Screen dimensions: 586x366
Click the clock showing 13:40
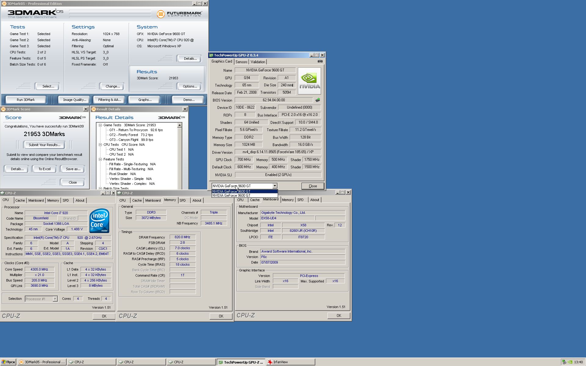(578, 362)
